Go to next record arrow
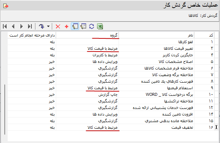This screenshot has height=143, width=220. coord(22,26)
